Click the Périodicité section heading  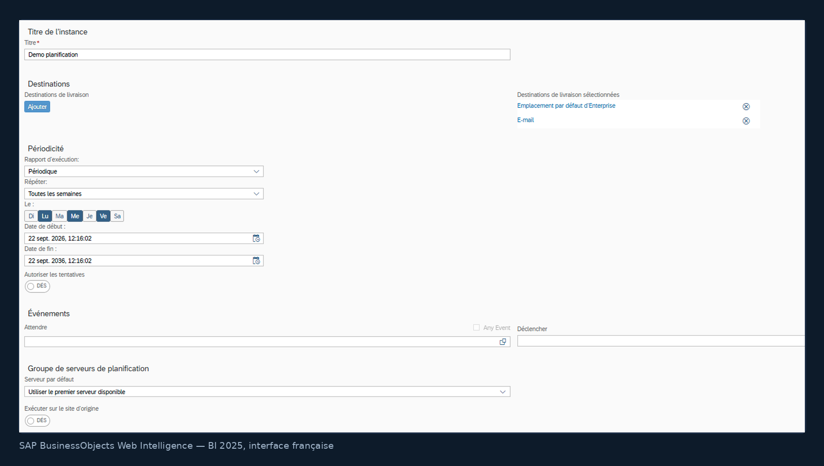click(46, 149)
